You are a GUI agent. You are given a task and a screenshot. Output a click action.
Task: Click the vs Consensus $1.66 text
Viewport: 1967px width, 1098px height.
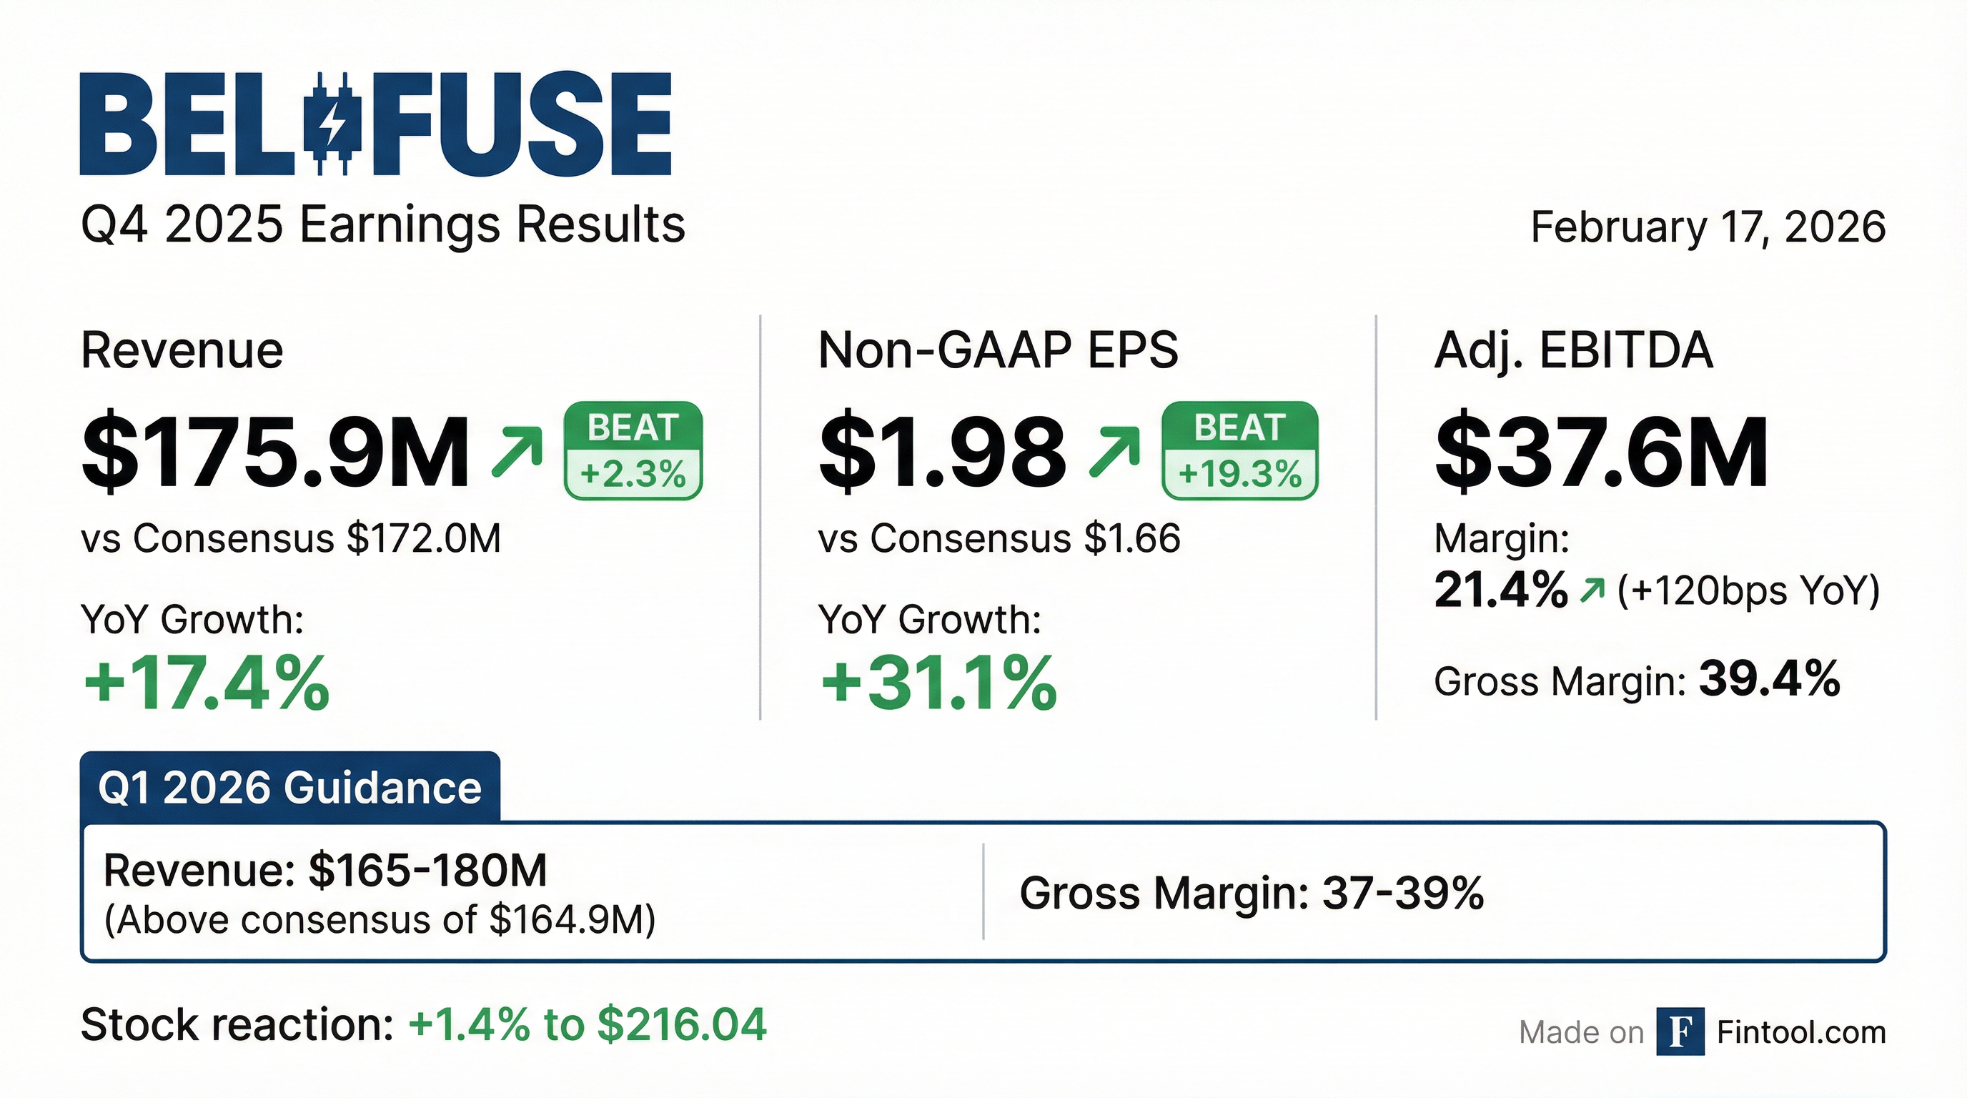tap(999, 538)
